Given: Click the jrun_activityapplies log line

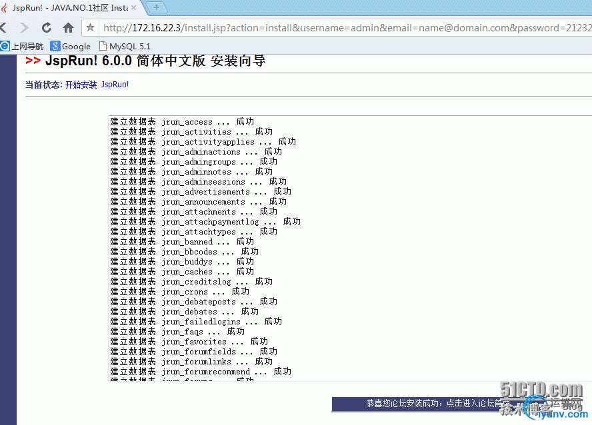Looking at the screenshot, I should 203,142.
